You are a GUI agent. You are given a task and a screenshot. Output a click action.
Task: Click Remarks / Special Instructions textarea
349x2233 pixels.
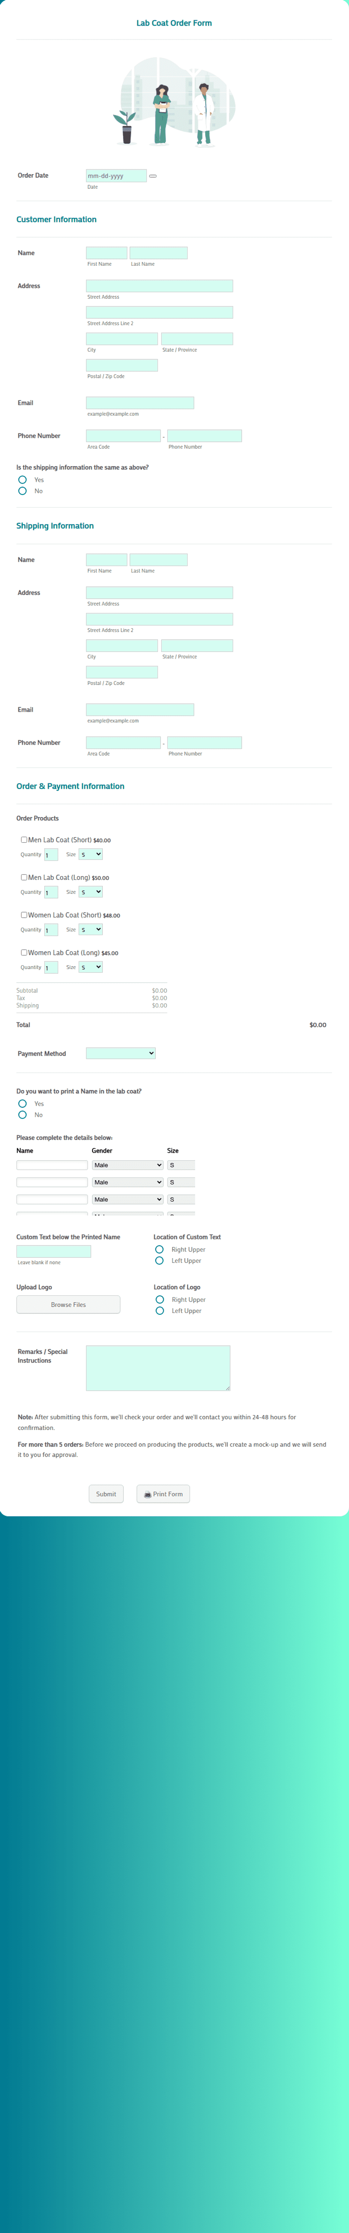(158, 1368)
